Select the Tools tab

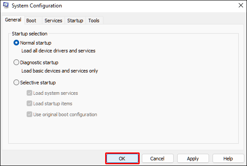(x=94, y=21)
